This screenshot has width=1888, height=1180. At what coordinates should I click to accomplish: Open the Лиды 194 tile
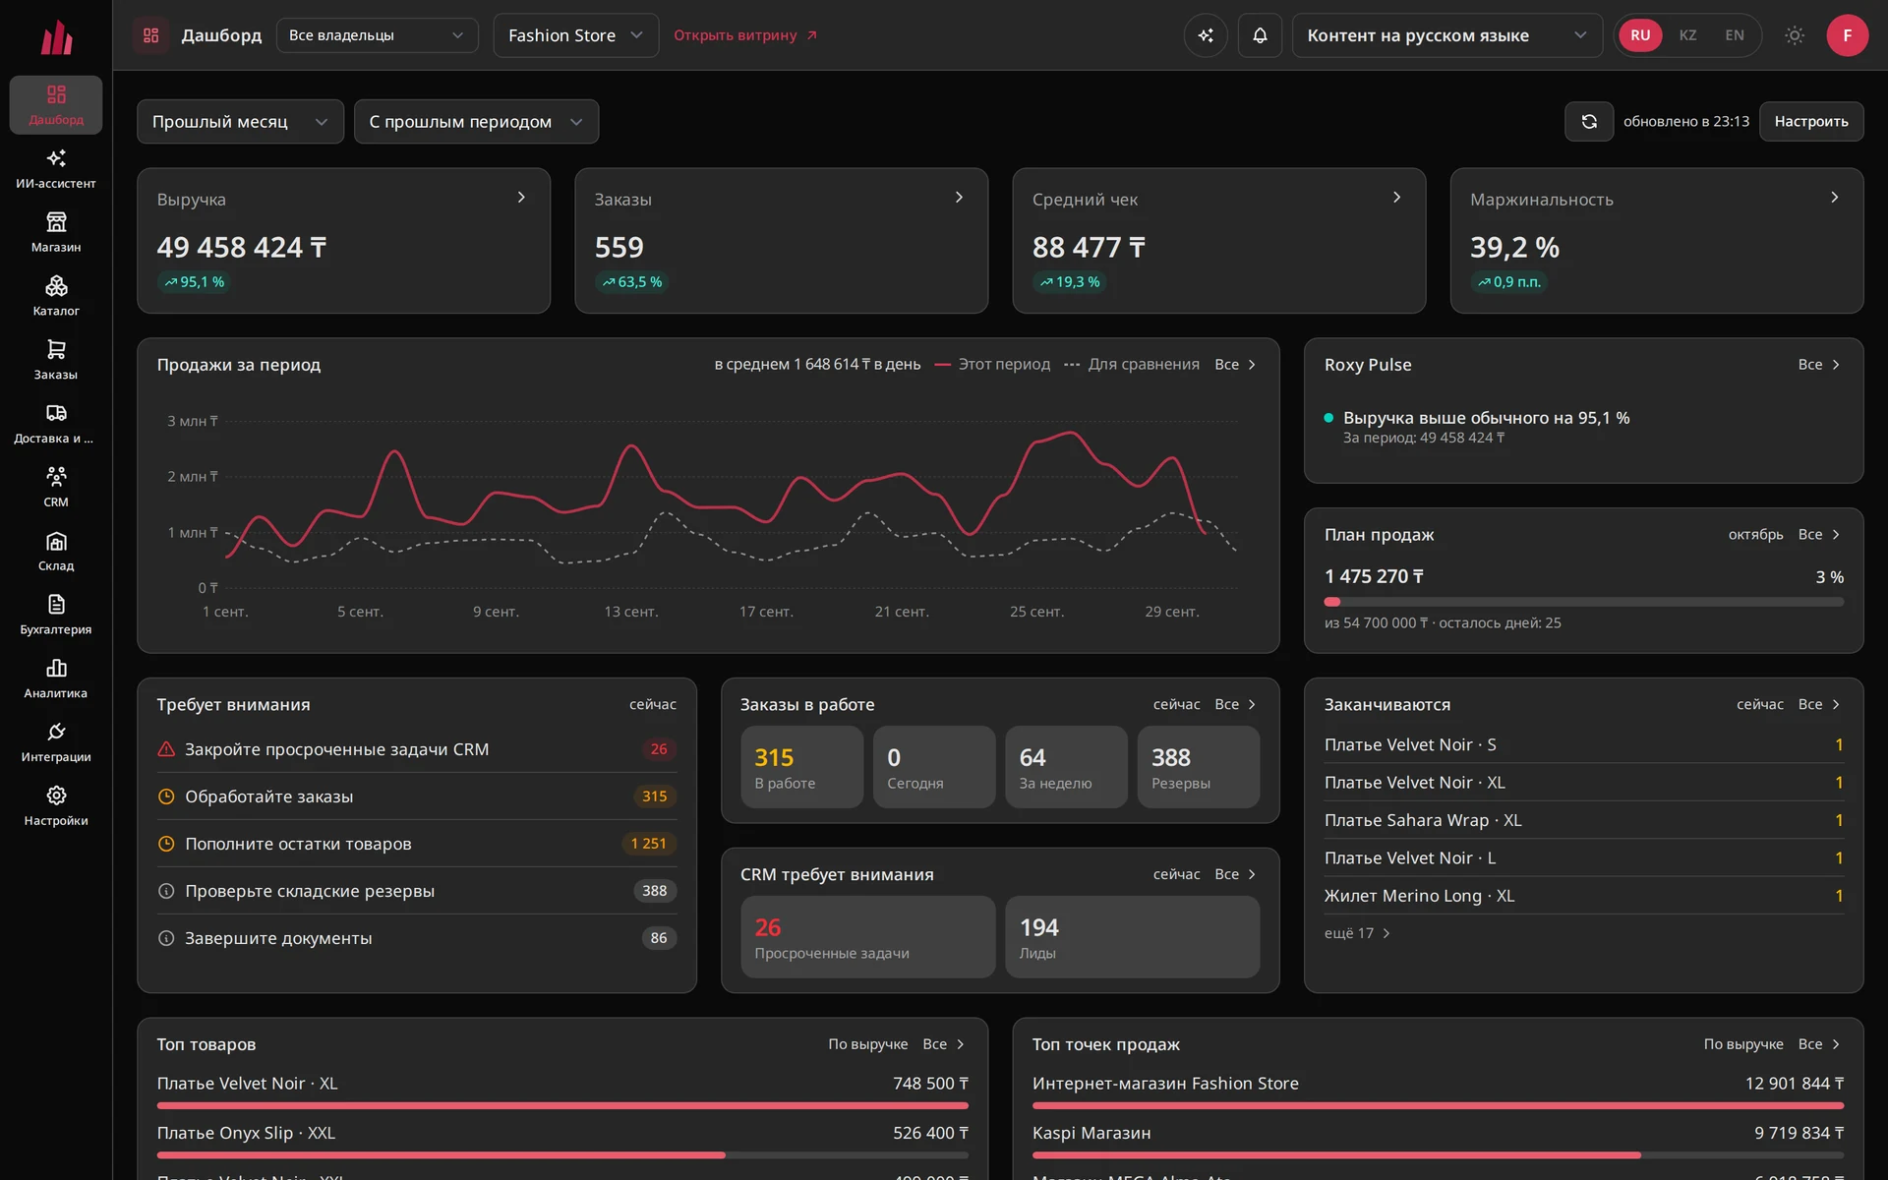(x=1132, y=937)
